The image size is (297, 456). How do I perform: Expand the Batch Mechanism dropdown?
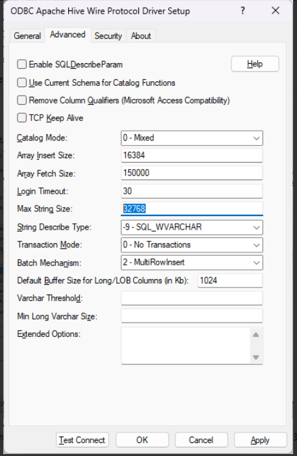(x=192, y=263)
